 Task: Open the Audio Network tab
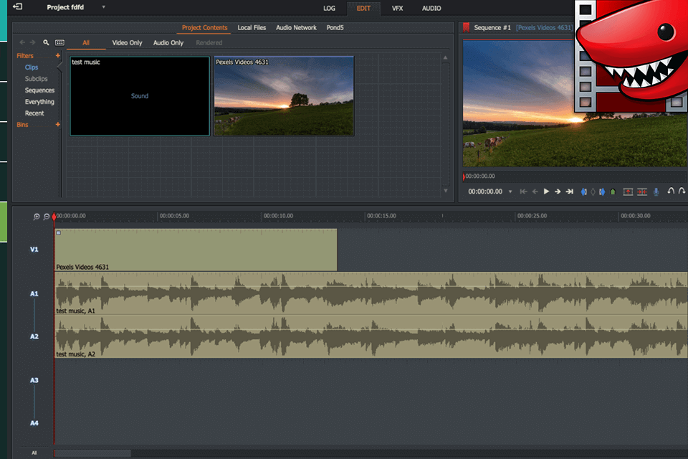coord(296,28)
